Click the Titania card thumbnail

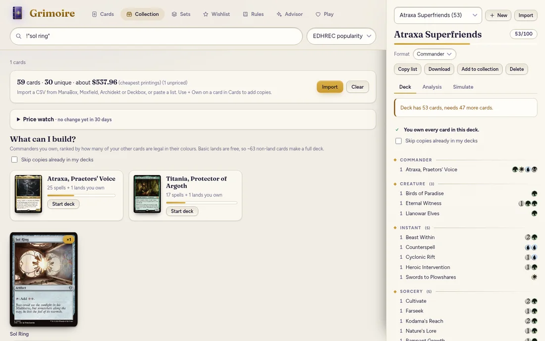pyautogui.click(x=147, y=194)
